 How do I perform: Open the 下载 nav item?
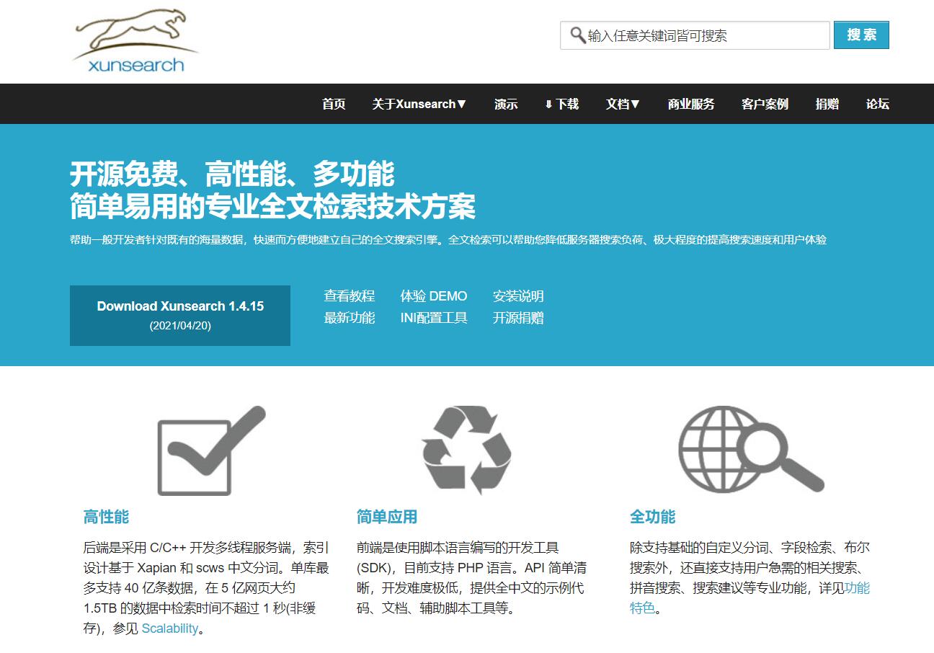(562, 104)
